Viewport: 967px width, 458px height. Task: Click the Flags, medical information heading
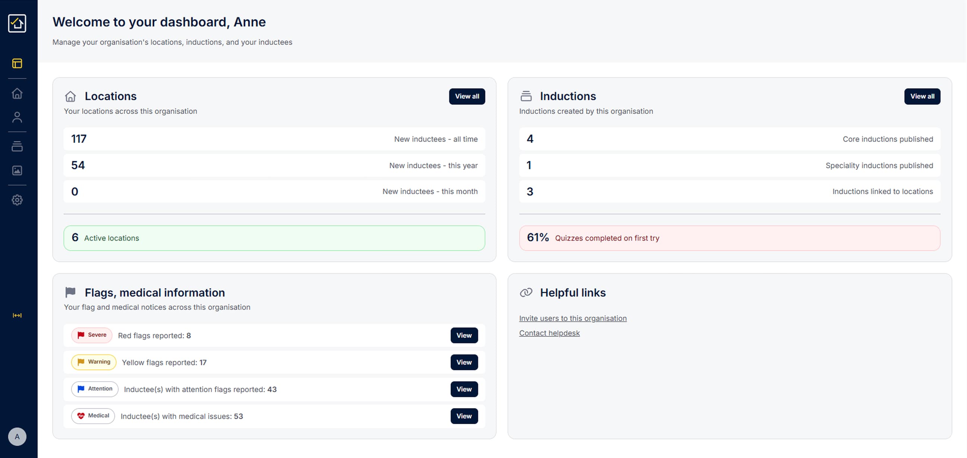click(155, 292)
